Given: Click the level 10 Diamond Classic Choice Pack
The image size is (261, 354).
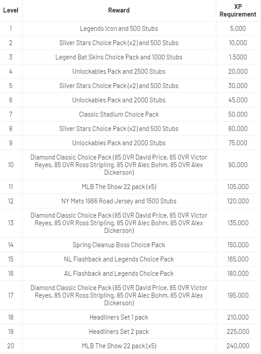Looking at the screenshot, I should (119, 165).
